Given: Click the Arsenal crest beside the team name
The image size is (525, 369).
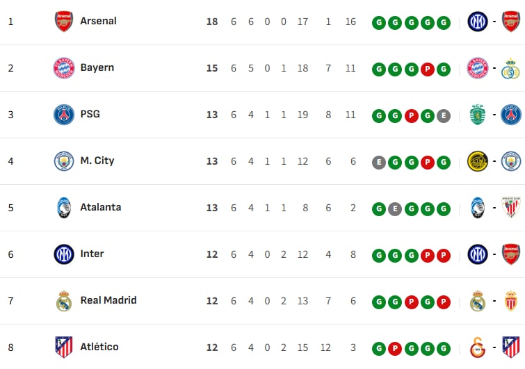Looking at the screenshot, I should point(64,22).
